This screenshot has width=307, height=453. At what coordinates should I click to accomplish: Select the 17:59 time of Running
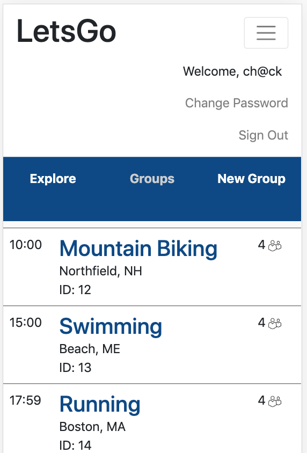[x=25, y=400]
